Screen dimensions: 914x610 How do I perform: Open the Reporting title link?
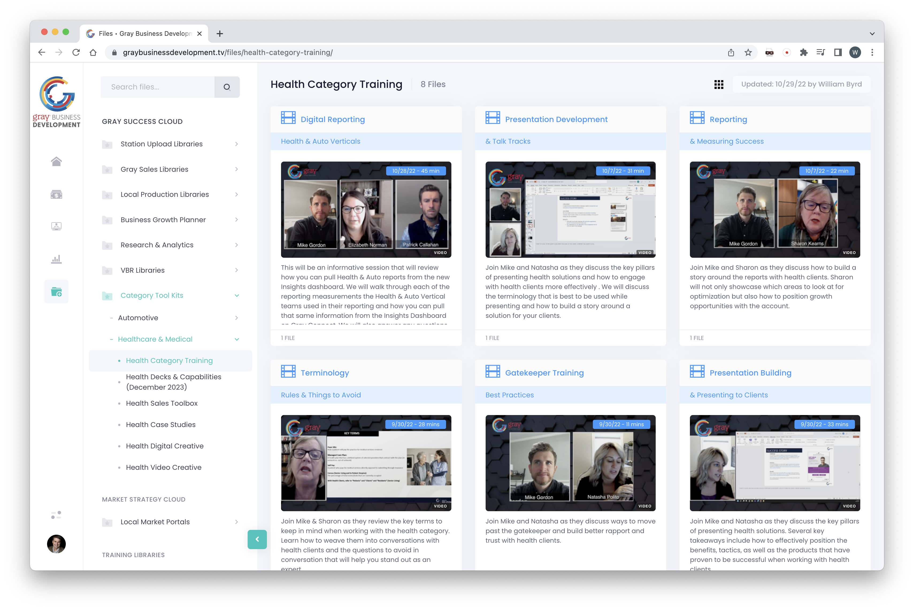tap(728, 119)
